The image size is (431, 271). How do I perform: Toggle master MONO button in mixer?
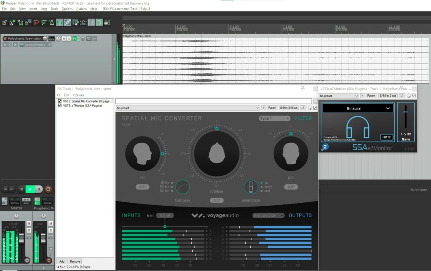tap(26, 201)
